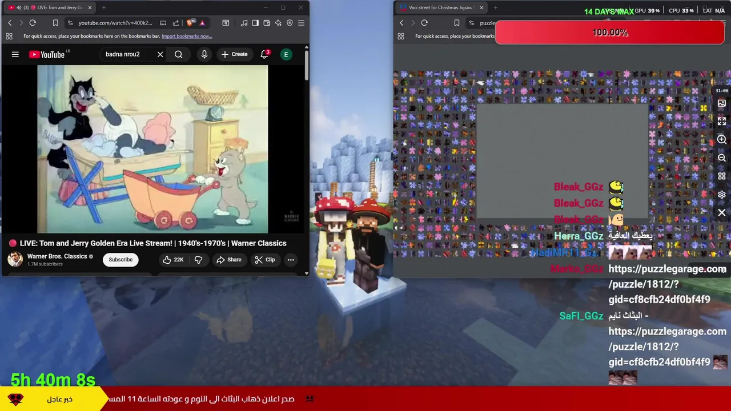Click the Brave VPN shield icon
The width and height of the screenshot is (731, 411).
290,23
